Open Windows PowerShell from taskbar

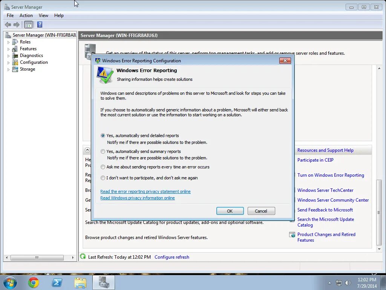coord(57,282)
